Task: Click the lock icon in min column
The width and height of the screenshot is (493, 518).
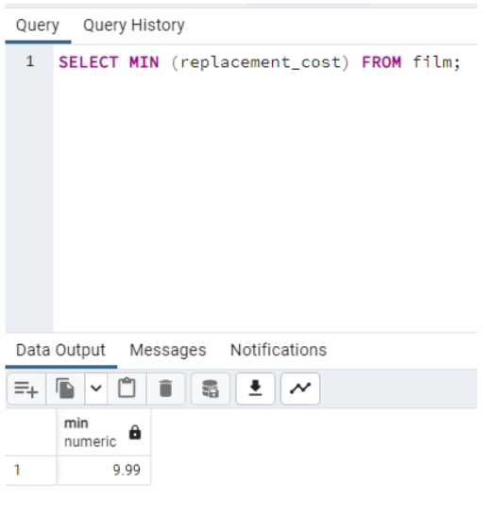Action: (x=135, y=432)
